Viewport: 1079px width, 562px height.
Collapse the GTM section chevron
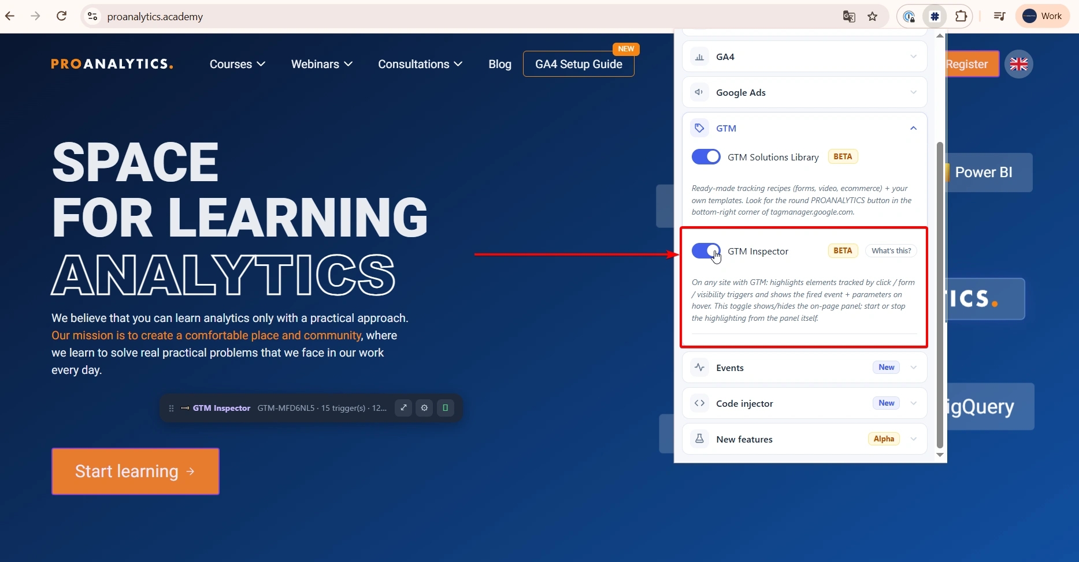[913, 128]
